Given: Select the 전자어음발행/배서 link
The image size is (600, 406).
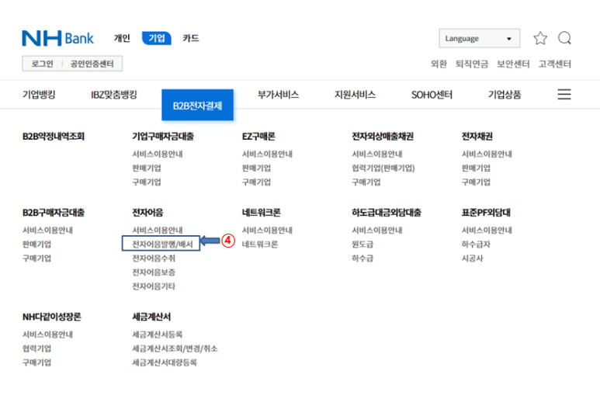Looking at the screenshot, I should coord(162,244).
